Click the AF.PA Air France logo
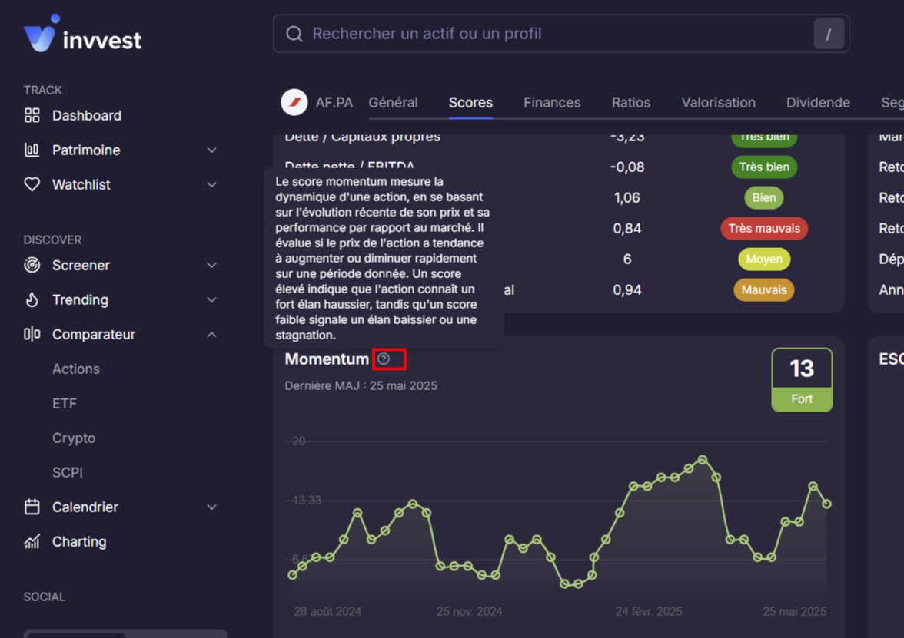Screen dimensions: 904x638 pyautogui.click(x=294, y=103)
